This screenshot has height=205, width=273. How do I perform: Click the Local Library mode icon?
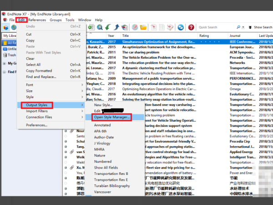[6, 27]
